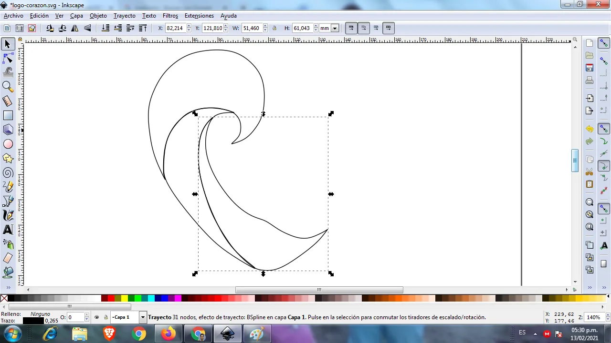Select the Star polygon tool
611x343 pixels.
pos(8,158)
